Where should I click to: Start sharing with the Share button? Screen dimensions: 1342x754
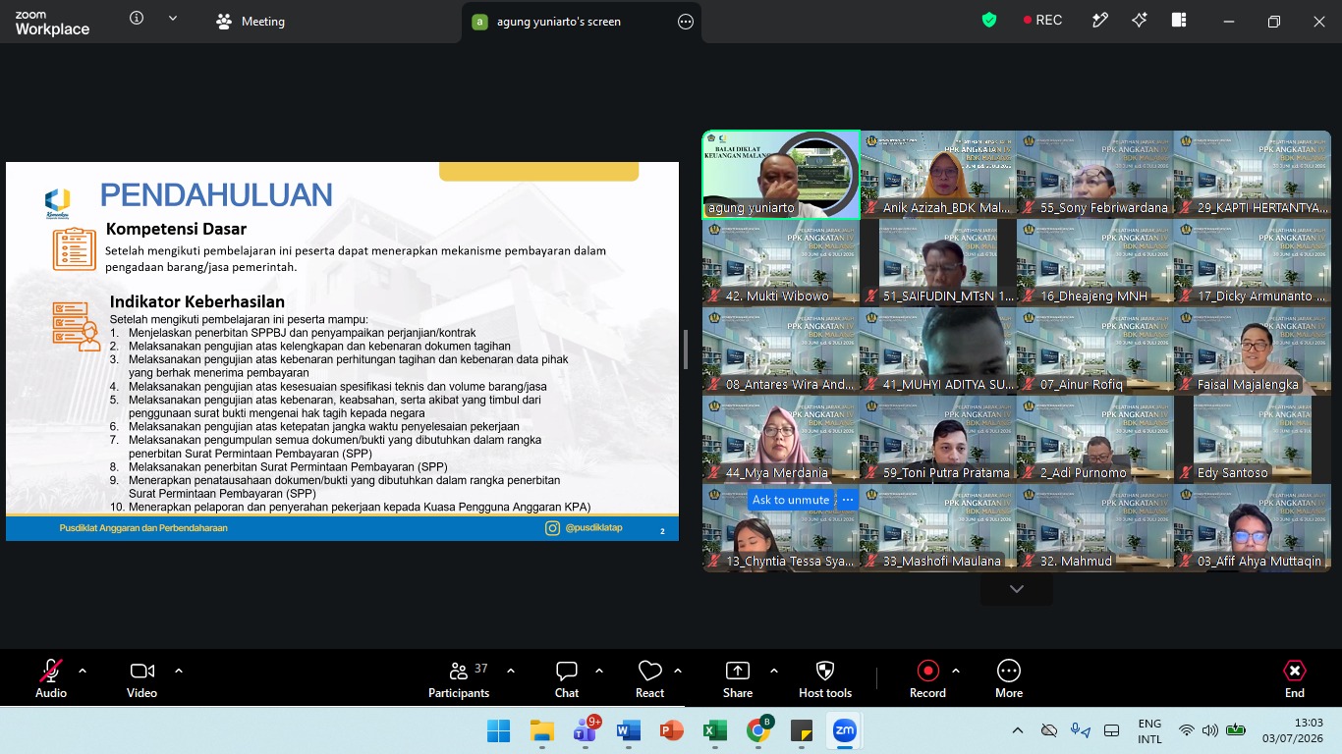(x=738, y=678)
